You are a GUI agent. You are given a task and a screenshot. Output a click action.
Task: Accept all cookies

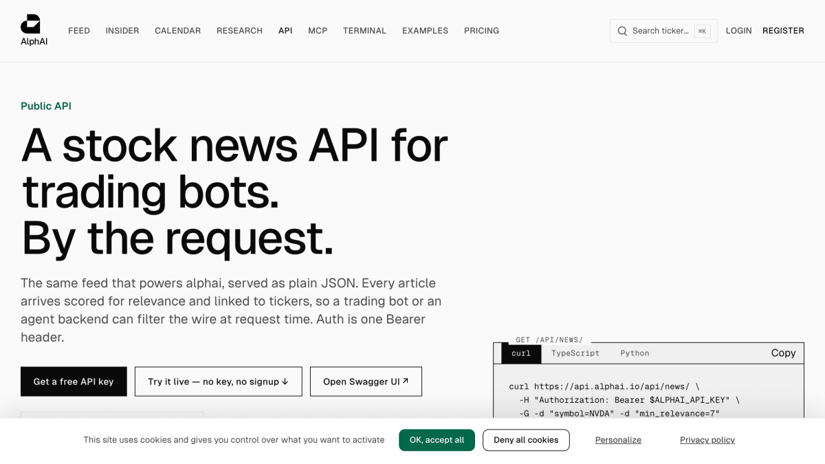point(437,440)
